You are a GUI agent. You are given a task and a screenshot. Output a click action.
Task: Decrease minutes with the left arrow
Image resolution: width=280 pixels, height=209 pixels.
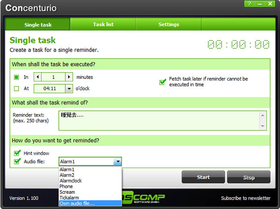(x=38, y=77)
